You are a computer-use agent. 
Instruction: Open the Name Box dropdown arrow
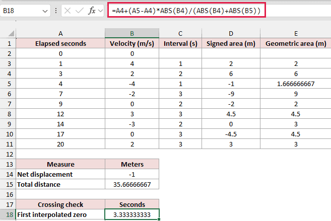click(45, 11)
